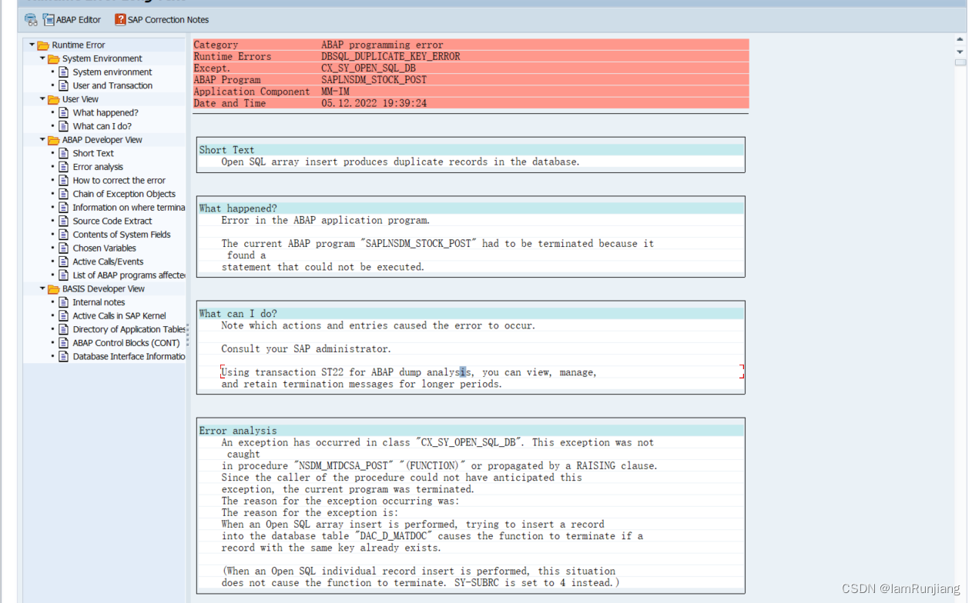This screenshot has width=972, height=603.
Task: Click the Short Text section heading
Action: pos(226,150)
